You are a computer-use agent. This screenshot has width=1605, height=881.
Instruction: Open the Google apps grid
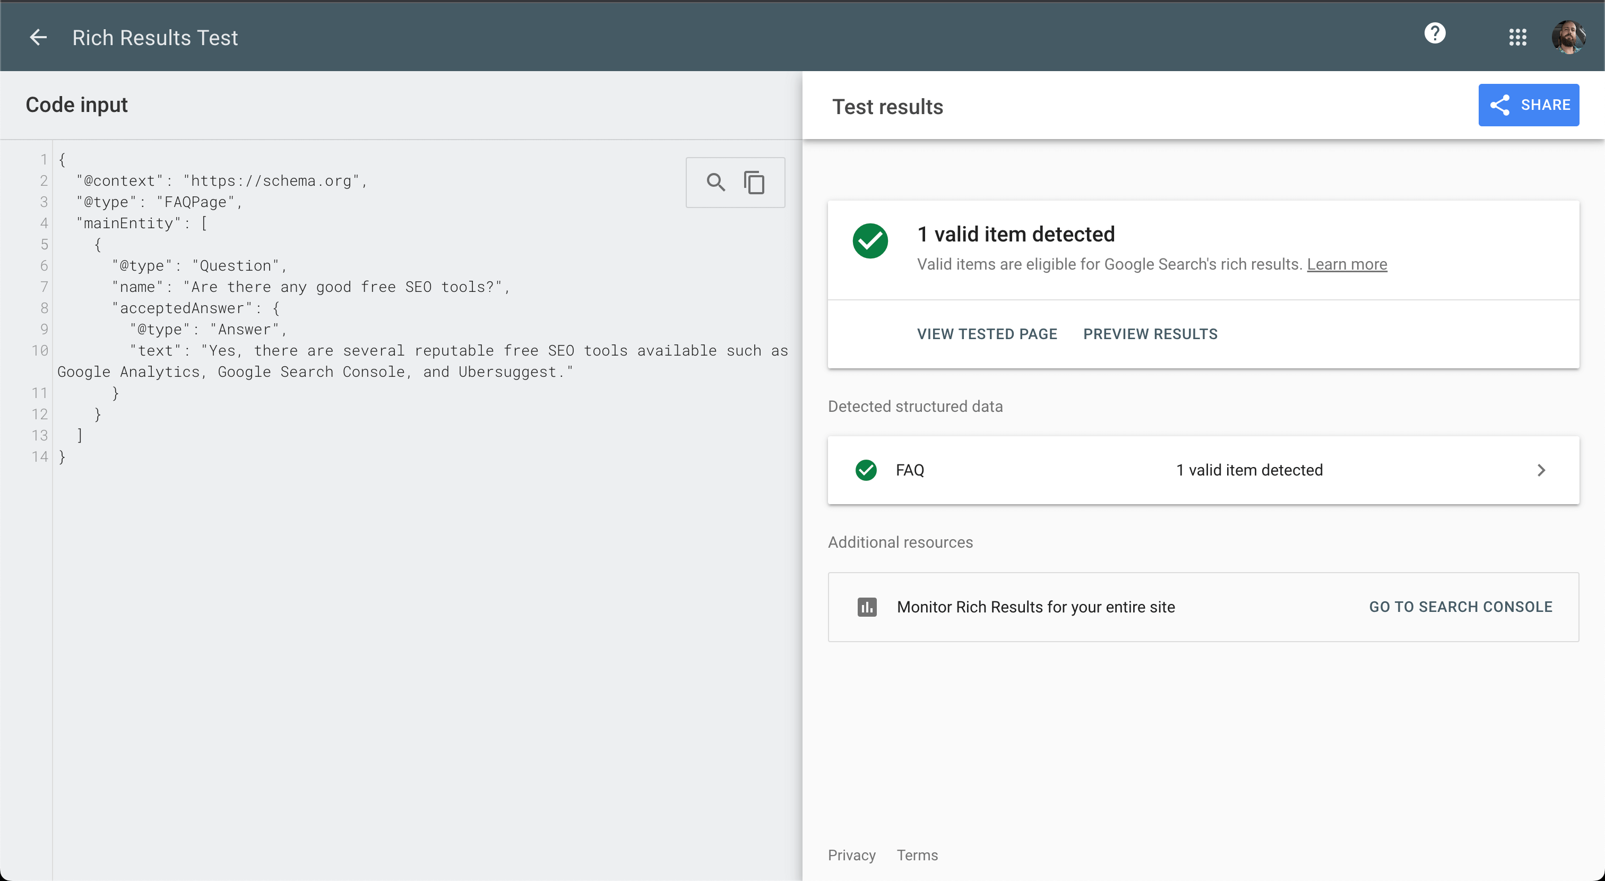1518,37
